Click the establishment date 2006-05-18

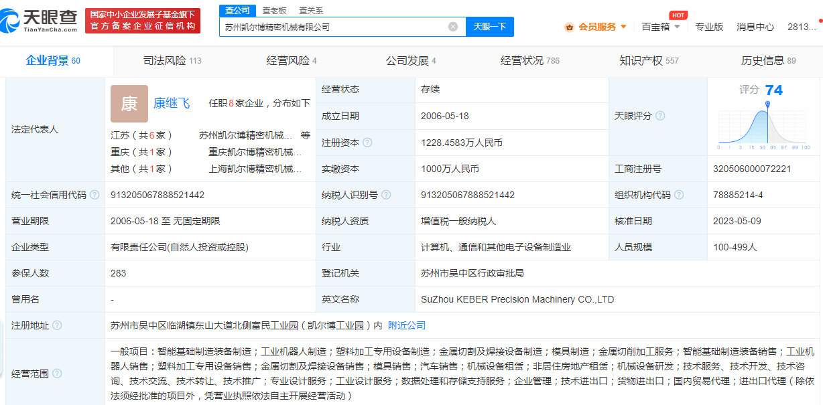tap(445, 116)
